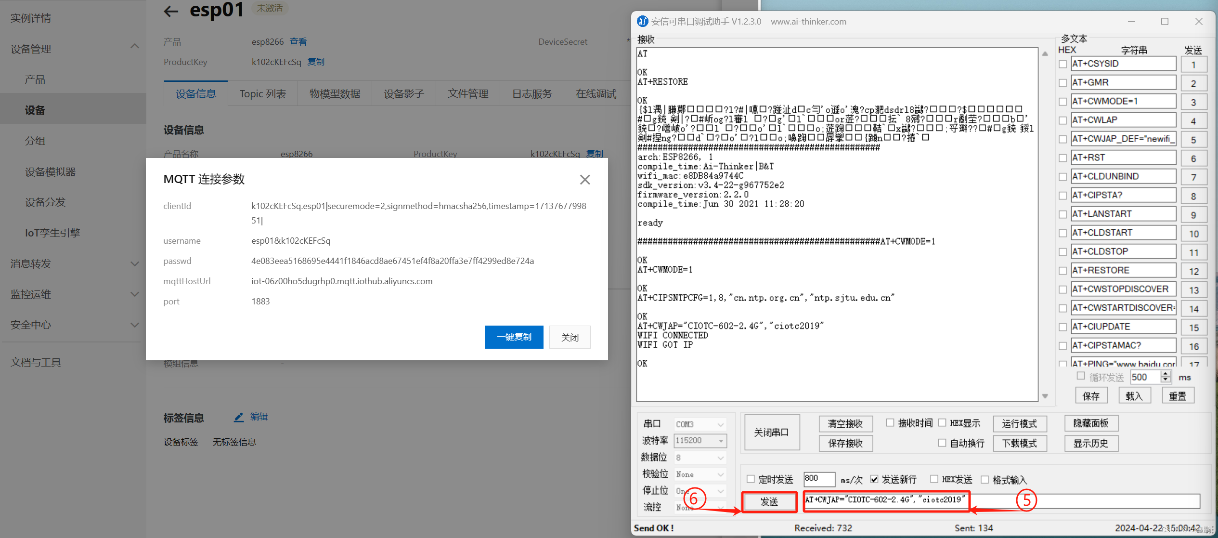Screen dimensions: 1218x538
Task: Click 清空接收 clear receive button
Action: tap(845, 424)
